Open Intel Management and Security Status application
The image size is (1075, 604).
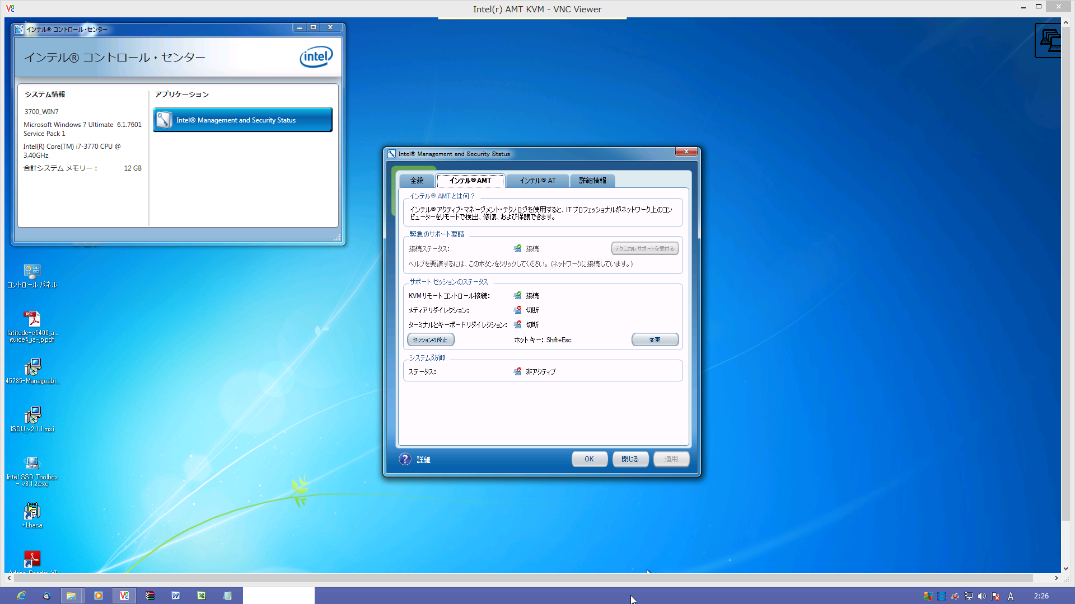tap(242, 120)
